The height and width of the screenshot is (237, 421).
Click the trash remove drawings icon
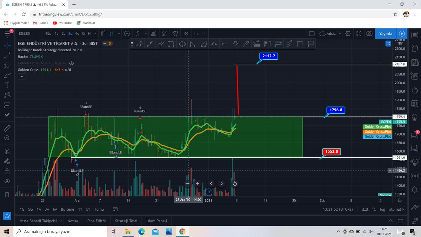7,194
